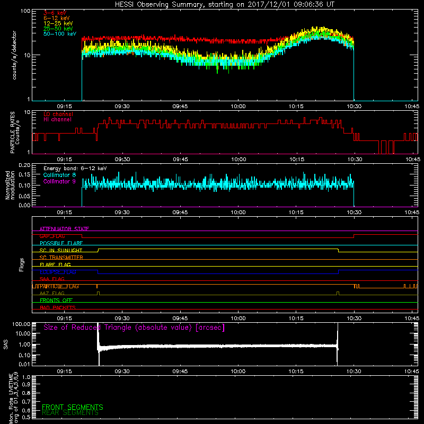This screenshot has height=424, width=424.
Task: Click the yellow 12-25 keV legend label
Action: 58,23
